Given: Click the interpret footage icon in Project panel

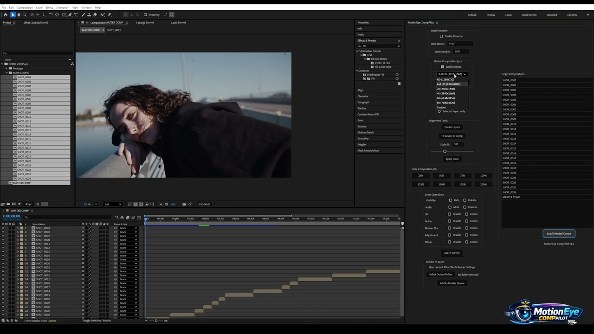Looking at the screenshot, I should (3, 204).
